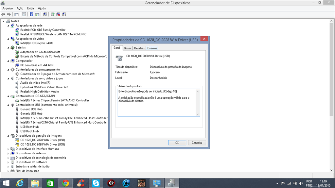Select second CD 1028_DC 2028 WIA Driver with warning

(x=43, y=145)
